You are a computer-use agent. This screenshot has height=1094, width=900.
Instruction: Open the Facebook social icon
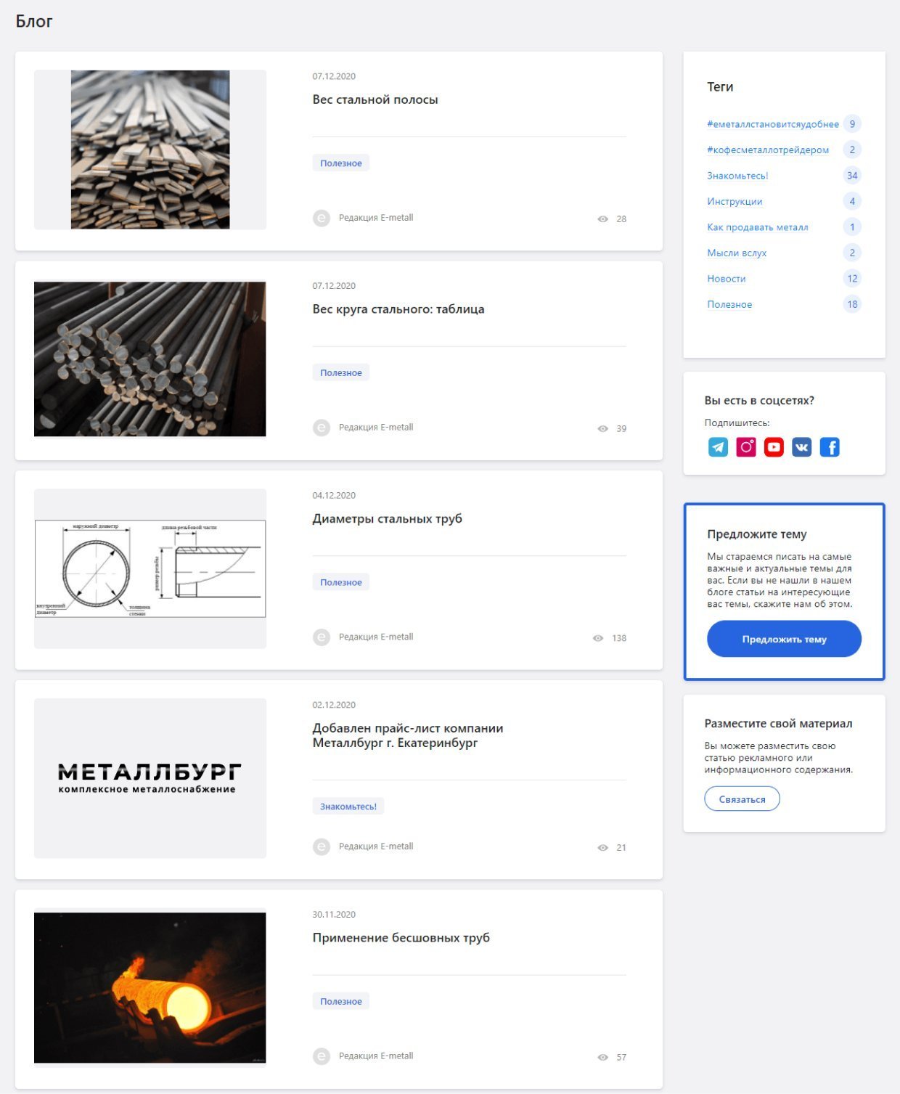[830, 447]
